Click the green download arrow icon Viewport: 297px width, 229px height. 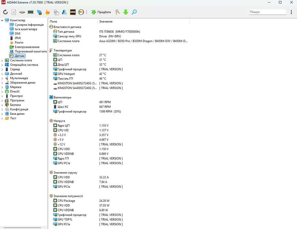[x=126, y=12]
